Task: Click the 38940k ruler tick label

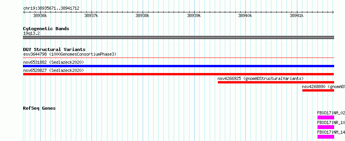Action: 245,15
